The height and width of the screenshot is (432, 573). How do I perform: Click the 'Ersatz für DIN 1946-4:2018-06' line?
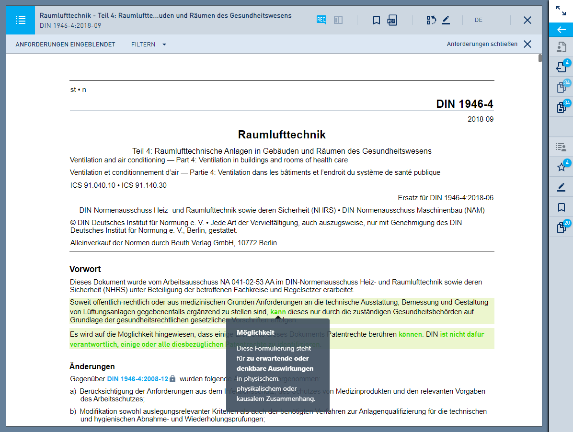(x=446, y=198)
